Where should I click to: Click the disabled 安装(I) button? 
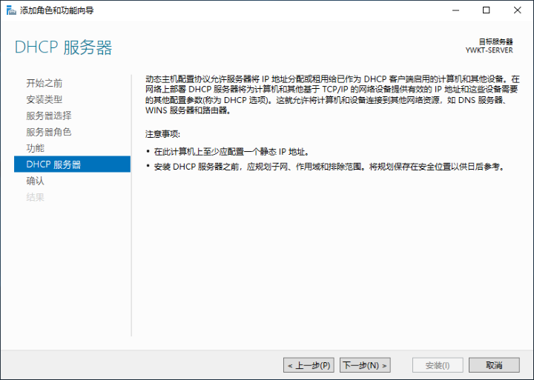point(438,365)
